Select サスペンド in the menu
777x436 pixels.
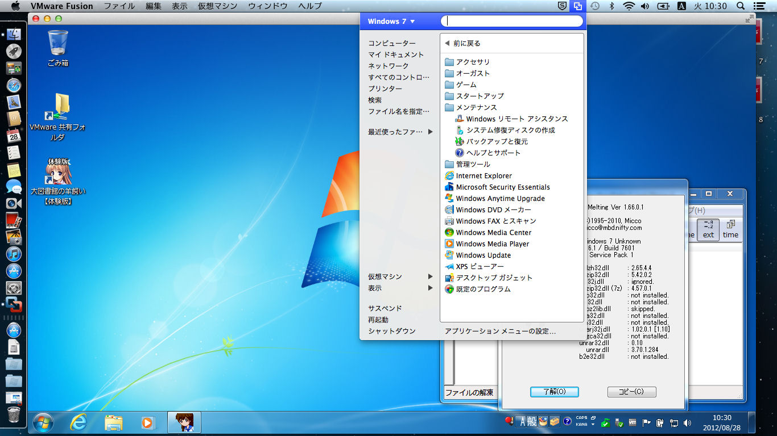click(x=385, y=308)
